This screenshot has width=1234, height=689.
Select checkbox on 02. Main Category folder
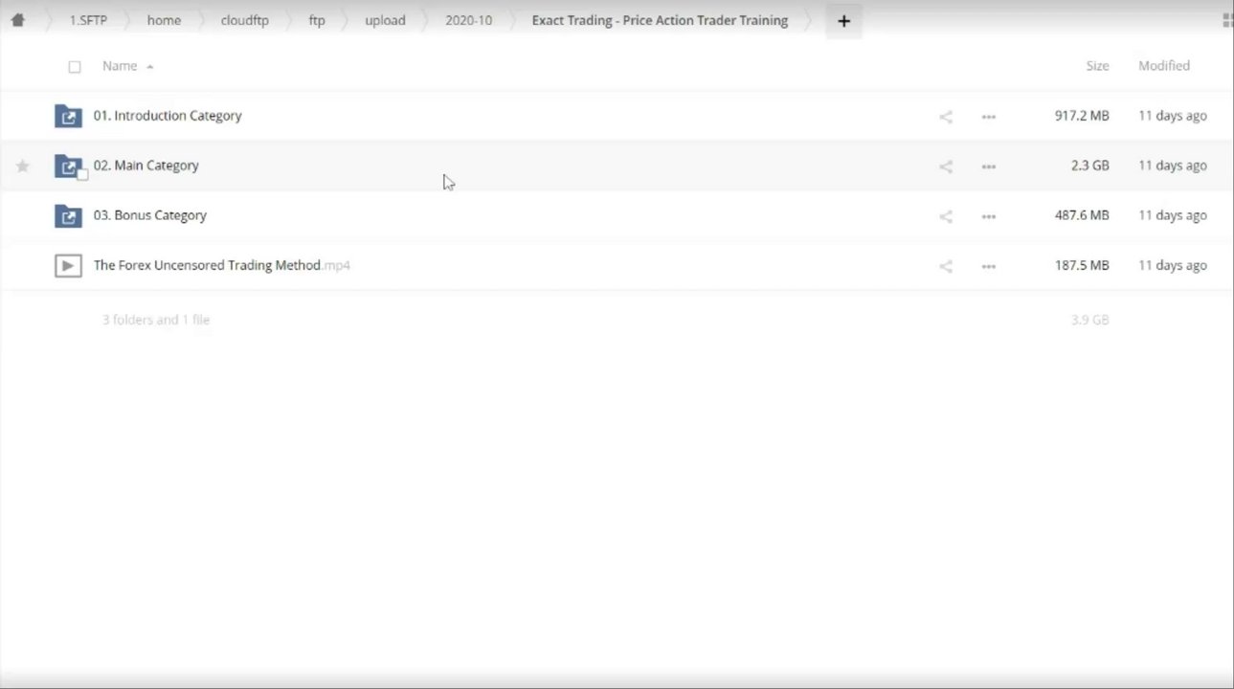[x=82, y=174]
